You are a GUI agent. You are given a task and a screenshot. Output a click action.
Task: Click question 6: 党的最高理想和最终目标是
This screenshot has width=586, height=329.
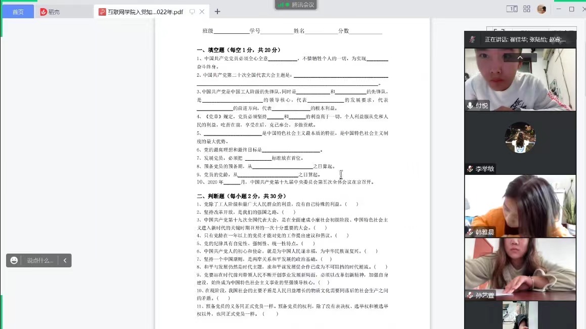(x=260, y=150)
